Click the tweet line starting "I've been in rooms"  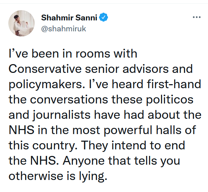pos(73,54)
